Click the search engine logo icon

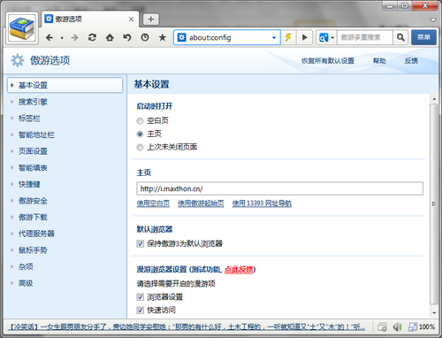[324, 37]
